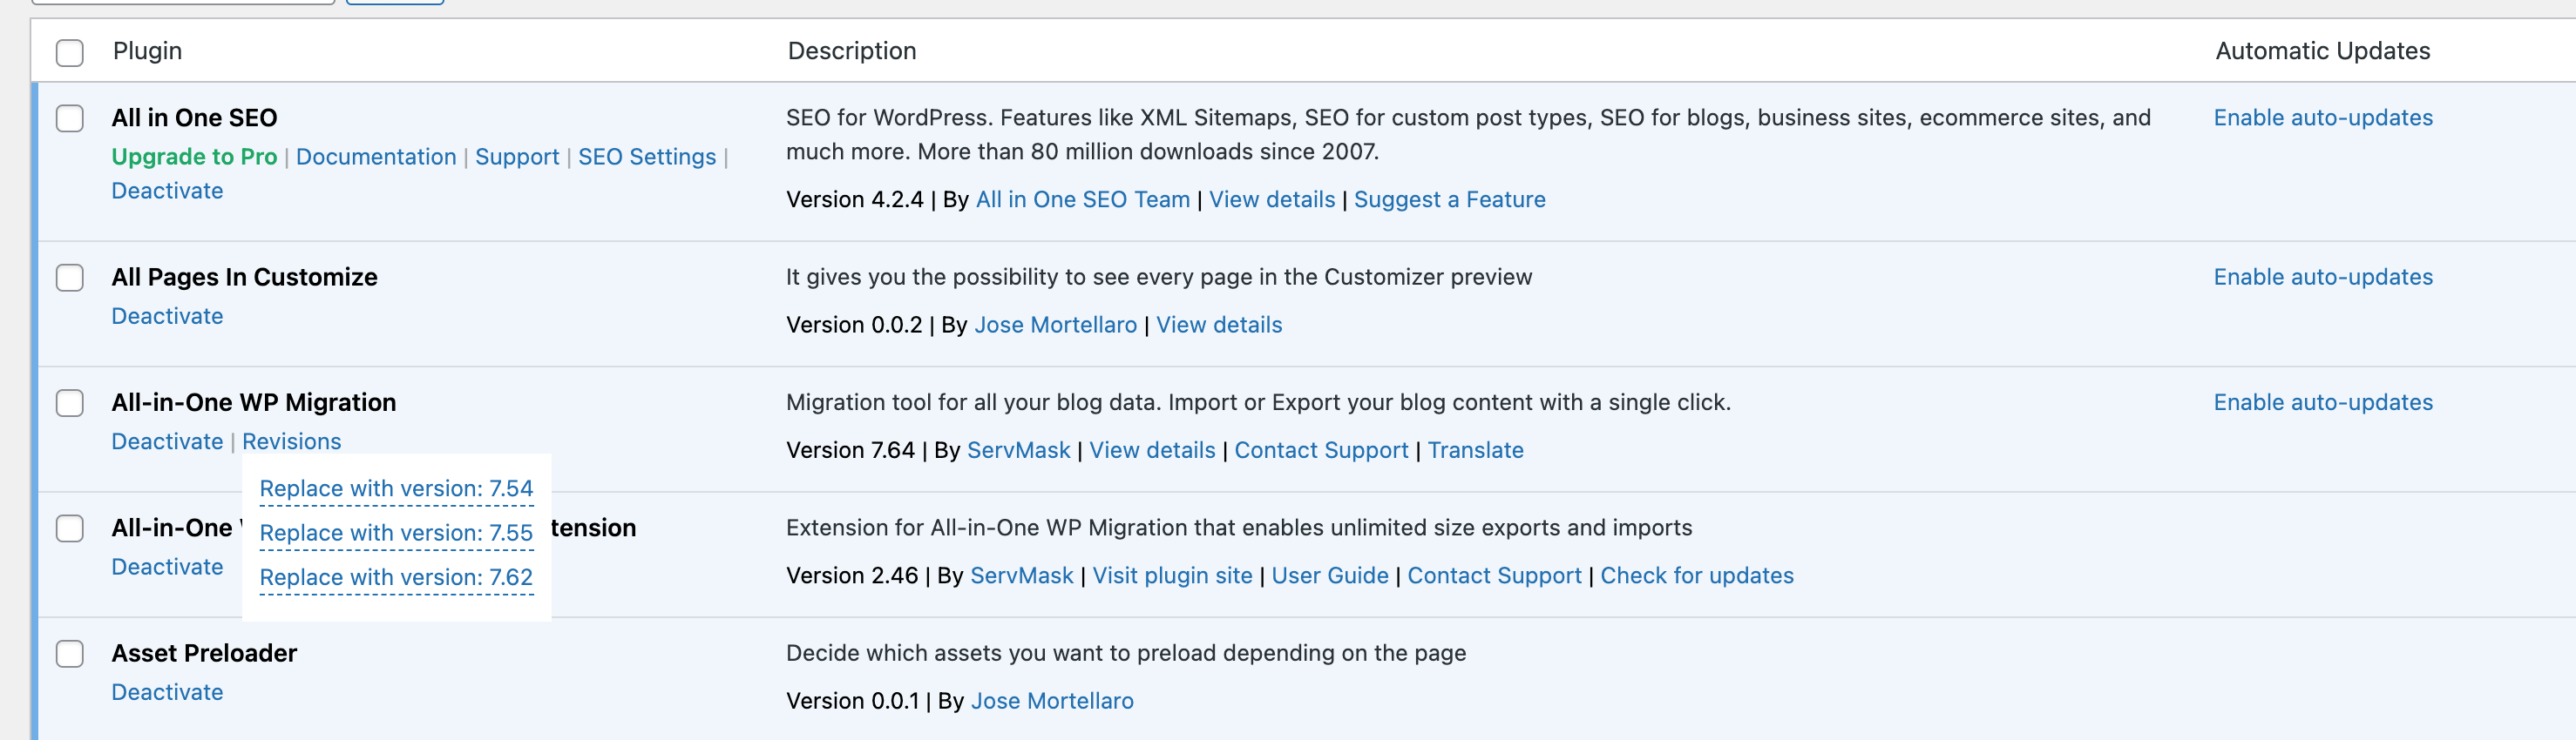Enable auto-updates for All Pages In Customize

pyautogui.click(x=2323, y=277)
